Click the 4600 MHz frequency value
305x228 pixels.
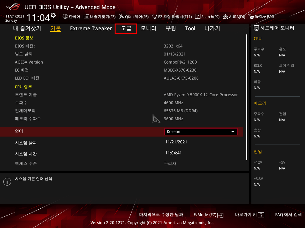173,103
